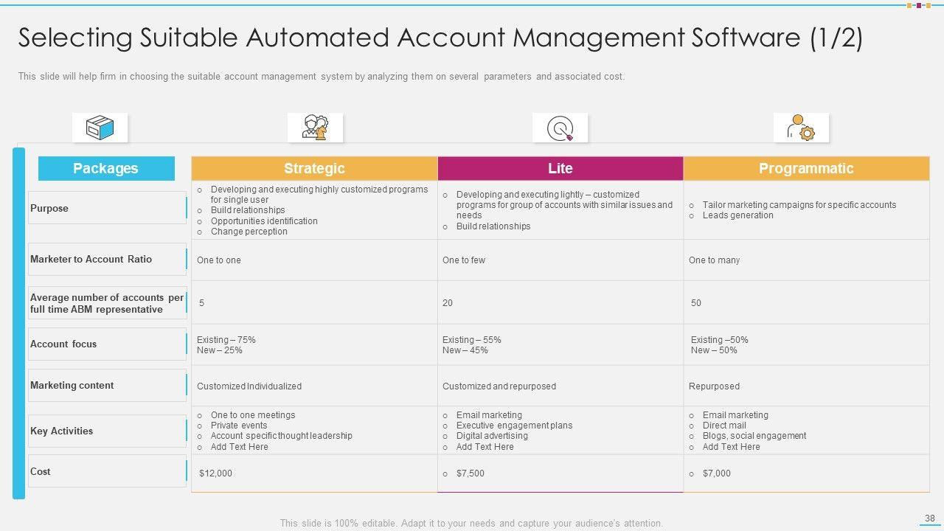Select 'Email marketing' in the Lite column
The width and height of the screenshot is (944, 531).
click(489, 415)
